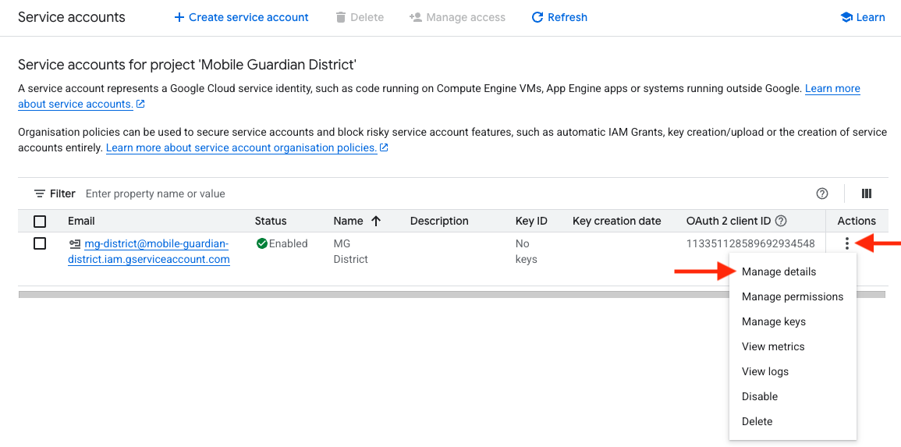Click the column display options icon
Image resolution: width=901 pixels, height=447 pixels.
point(866,194)
